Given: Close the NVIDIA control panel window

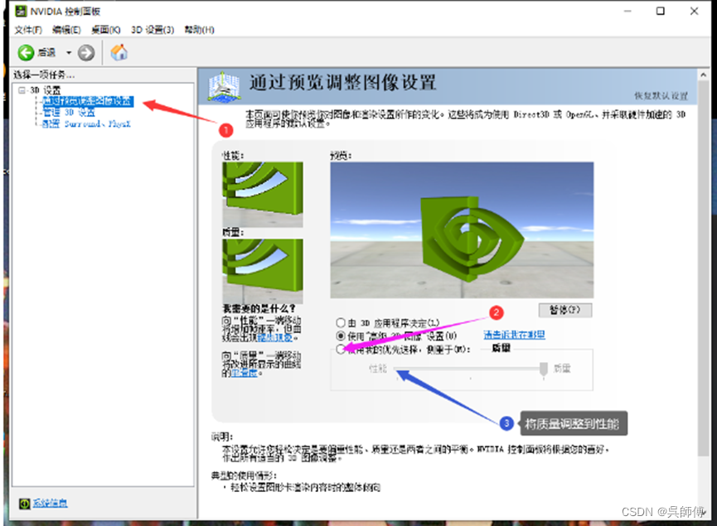Looking at the screenshot, I should pyautogui.click(x=694, y=11).
